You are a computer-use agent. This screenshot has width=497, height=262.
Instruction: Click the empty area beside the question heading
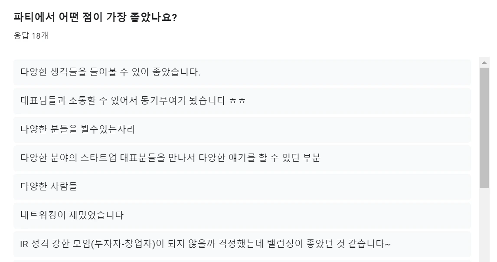pyautogui.click(x=304, y=17)
